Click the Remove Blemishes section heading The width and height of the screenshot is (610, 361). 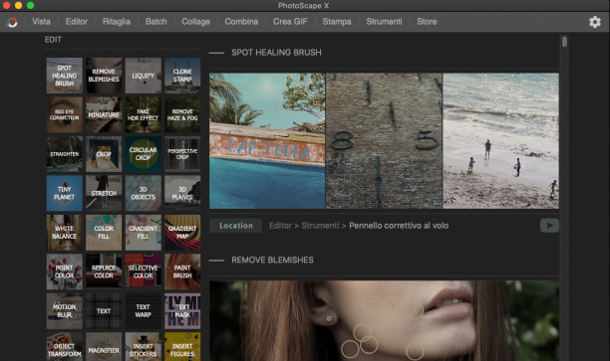[x=272, y=261]
